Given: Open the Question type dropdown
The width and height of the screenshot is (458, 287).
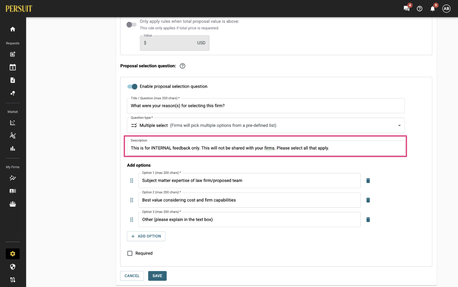Looking at the screenshot, I should pyautogui.click(x=266, y=126).
